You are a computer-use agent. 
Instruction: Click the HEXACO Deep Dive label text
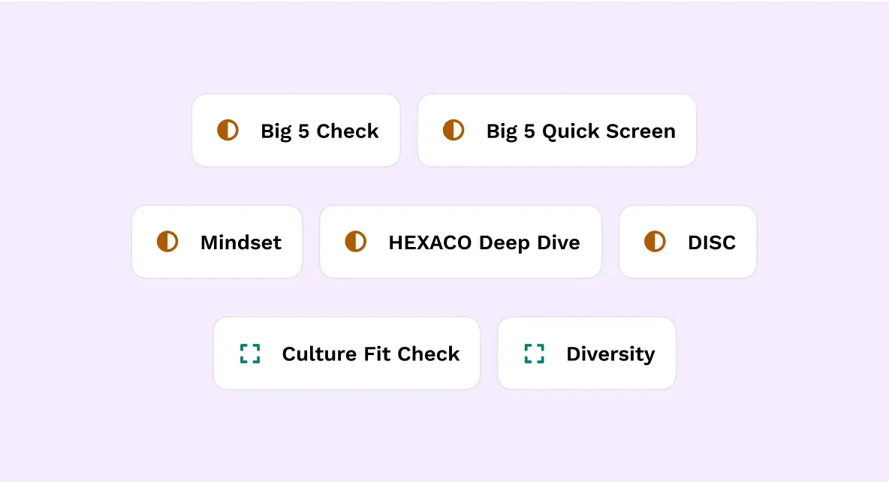pyautogui.click(x=484, y=242)
